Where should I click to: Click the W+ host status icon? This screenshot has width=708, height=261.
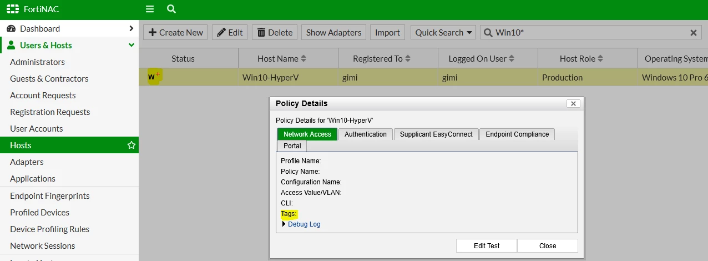tap(154, 77)
